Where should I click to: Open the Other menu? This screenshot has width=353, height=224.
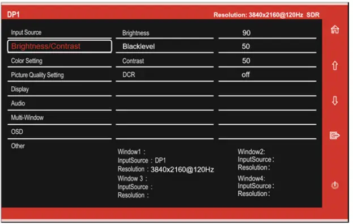pyautogui.click(x=18, y=146)
